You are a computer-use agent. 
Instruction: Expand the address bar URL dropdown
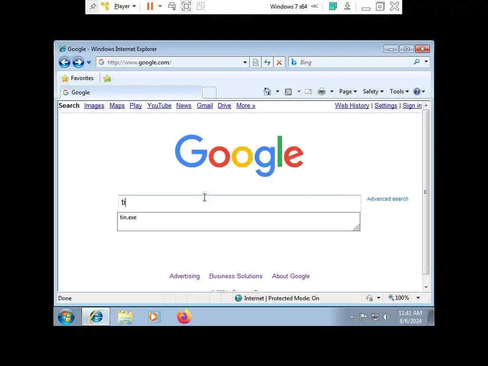click(x=245, y=62)
